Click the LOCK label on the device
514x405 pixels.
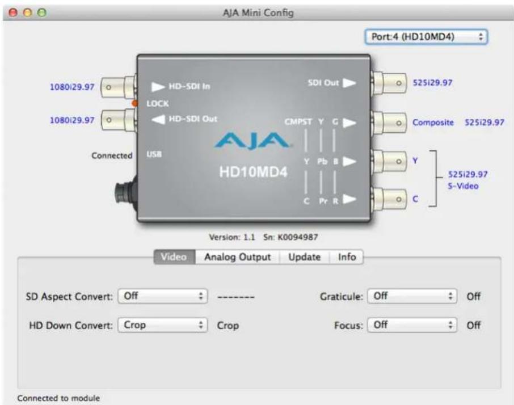tap(158, 104)
